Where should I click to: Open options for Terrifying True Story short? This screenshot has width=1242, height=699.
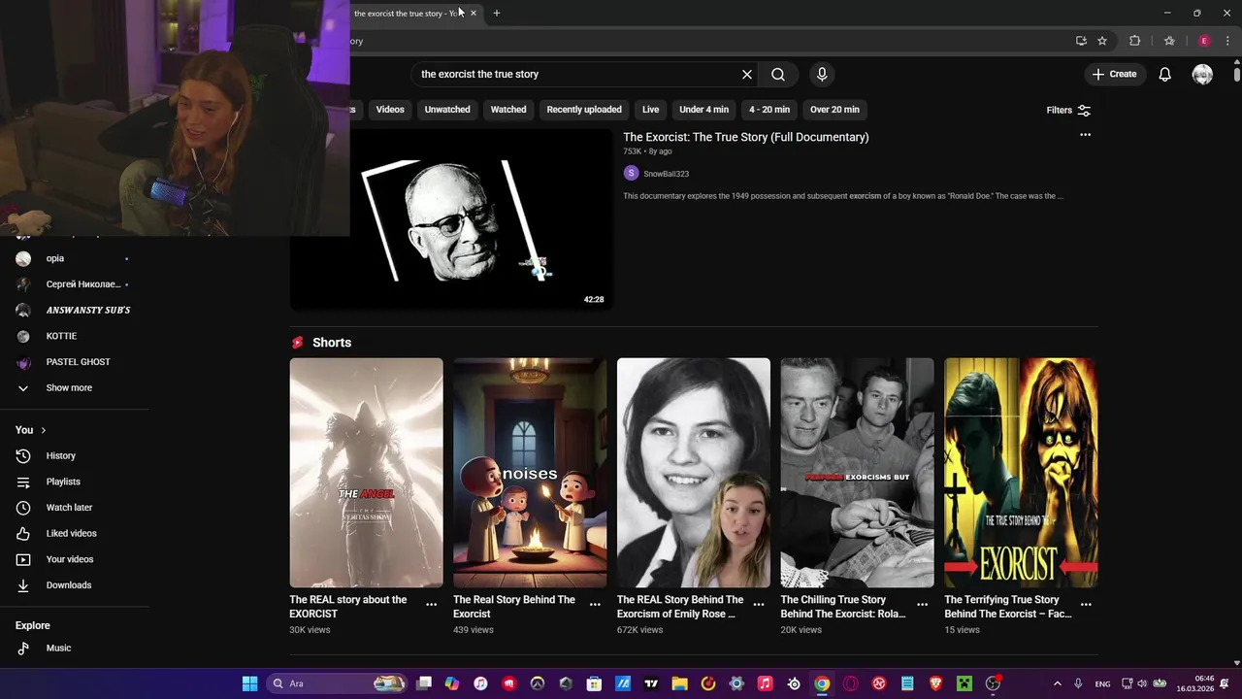[1086, 604]
